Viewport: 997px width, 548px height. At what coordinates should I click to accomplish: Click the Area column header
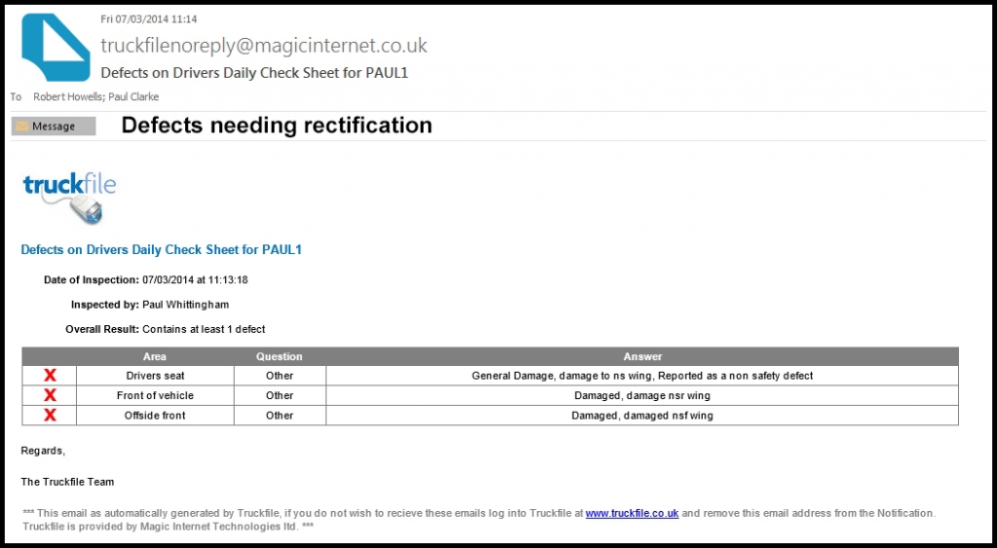pyautogui.click(x=155, y=356)
